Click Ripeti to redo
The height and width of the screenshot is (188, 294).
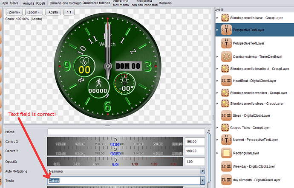point(40,3)
